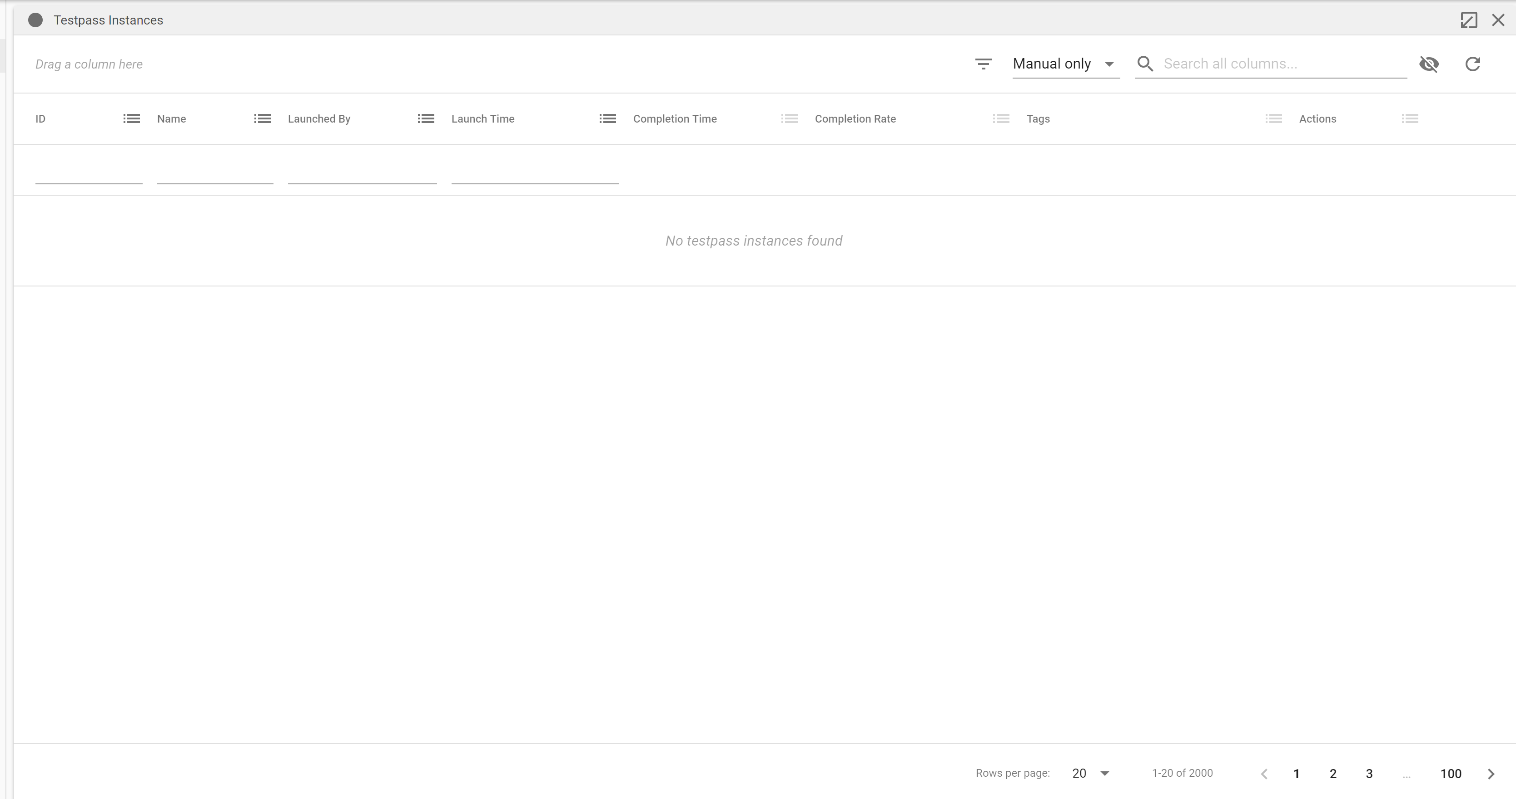Click the expand-to-fullscreen icon in the title bar
The width and height of the screenshot is (1516, 799).
click(x=1470, y=20)
